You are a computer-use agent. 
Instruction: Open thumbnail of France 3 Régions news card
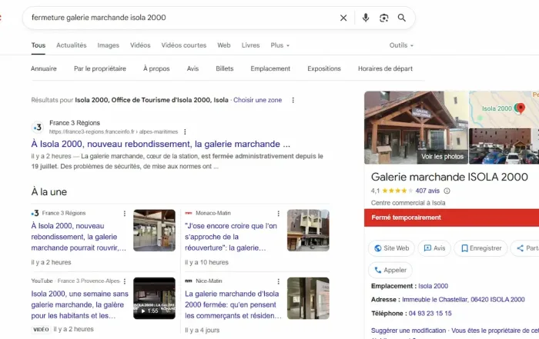(x=154, y=231)
